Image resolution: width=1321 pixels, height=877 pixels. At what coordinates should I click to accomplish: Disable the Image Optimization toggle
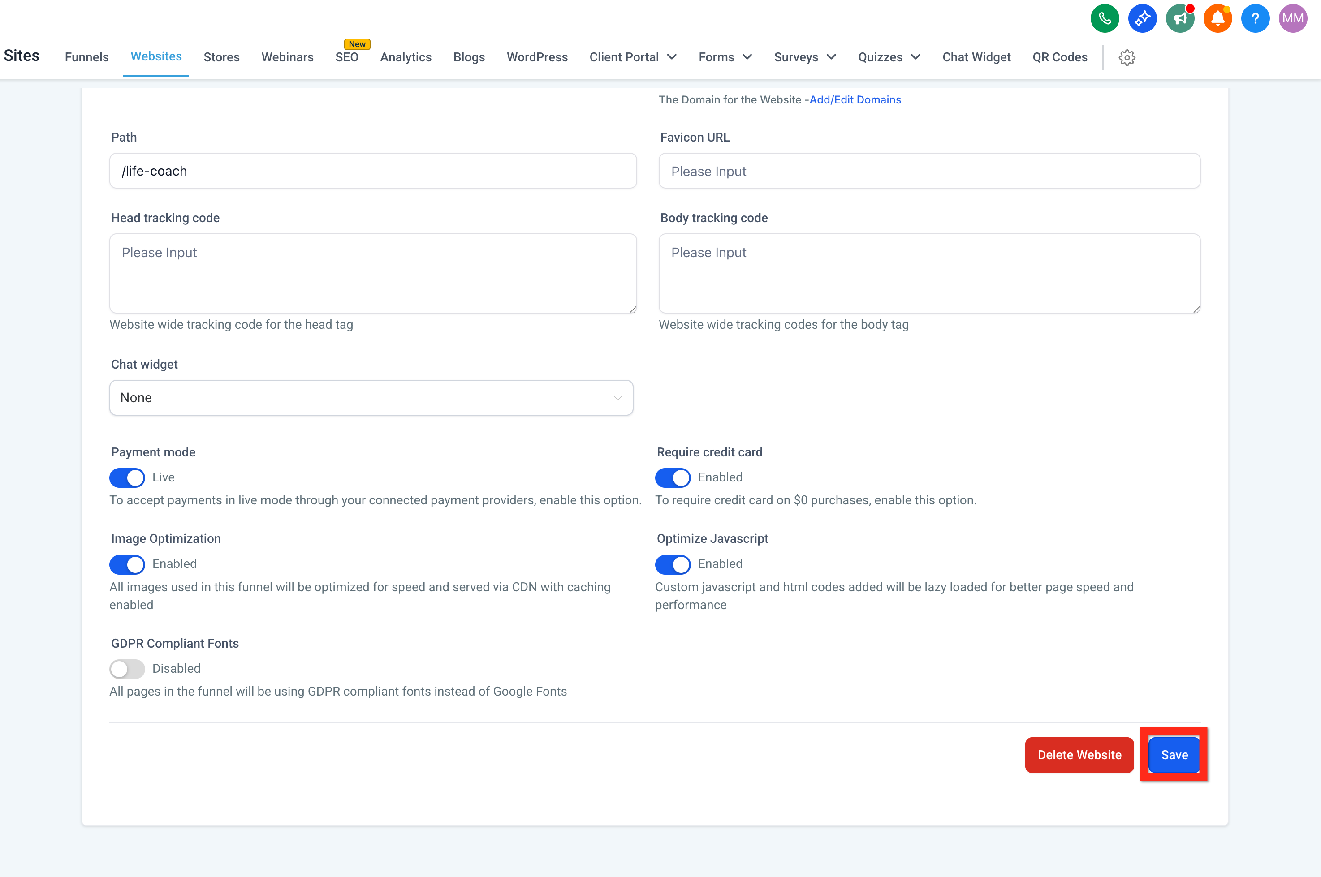[126, 564]
